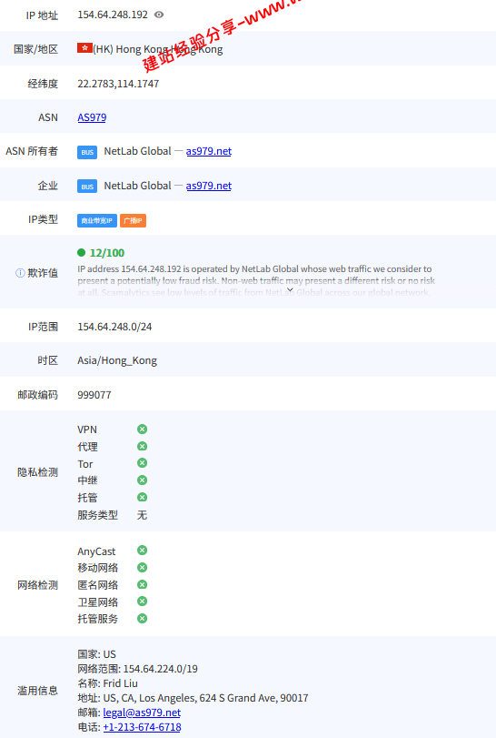Image resolution: width=496 pixels, height=738 pixels.
Task: Open as979.net link in 企业 row
Action: 209,186
